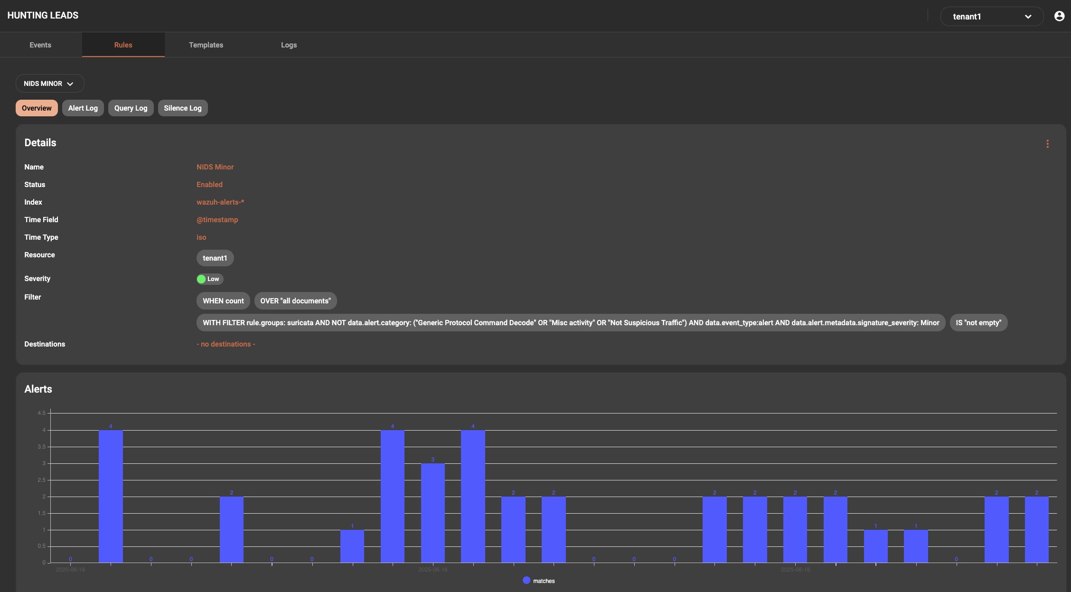Go to the Logs tab

[x=289, y=45]
